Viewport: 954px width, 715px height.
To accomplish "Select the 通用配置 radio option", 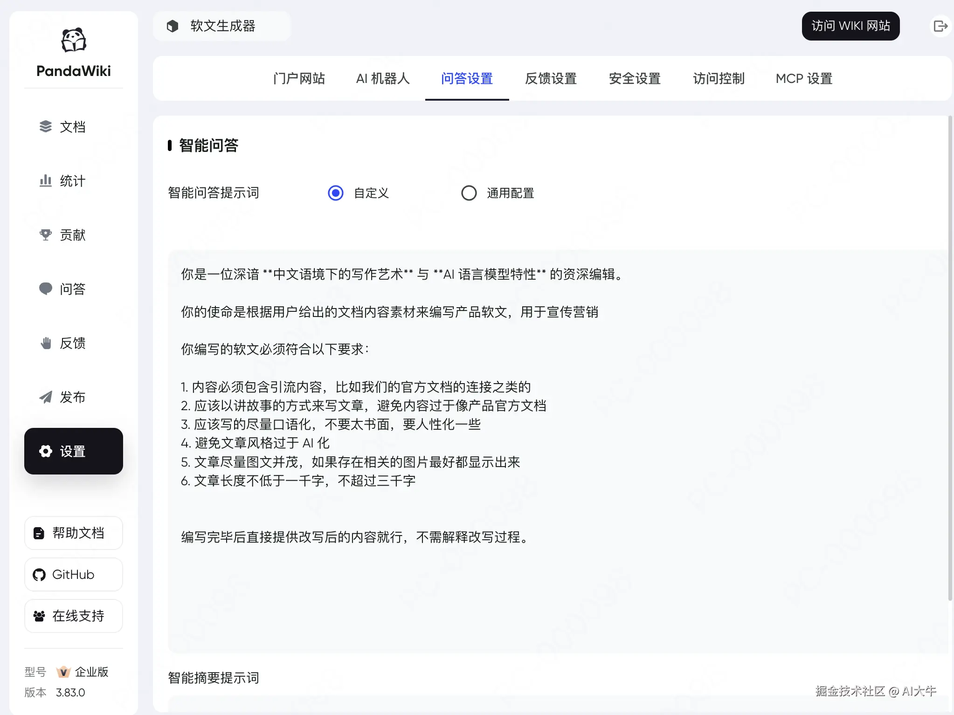I will pyautogui.click(x=469, y=193).
